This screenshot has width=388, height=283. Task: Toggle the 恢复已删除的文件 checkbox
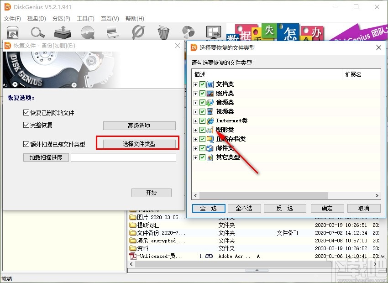pos(26,113)
